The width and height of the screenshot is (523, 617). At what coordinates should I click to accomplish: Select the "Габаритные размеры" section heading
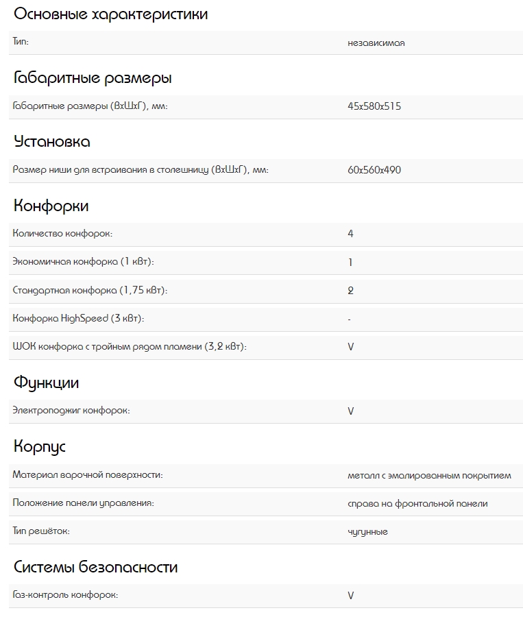(93, 78)
